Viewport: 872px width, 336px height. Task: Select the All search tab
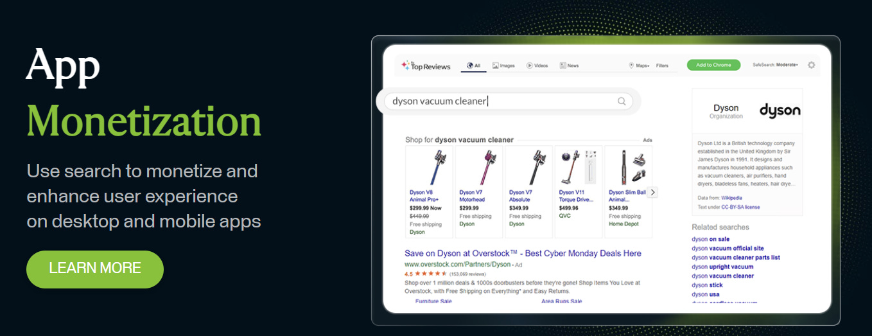474,66
